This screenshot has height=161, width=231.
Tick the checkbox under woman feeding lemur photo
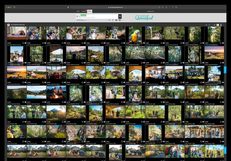click(83, 43)
